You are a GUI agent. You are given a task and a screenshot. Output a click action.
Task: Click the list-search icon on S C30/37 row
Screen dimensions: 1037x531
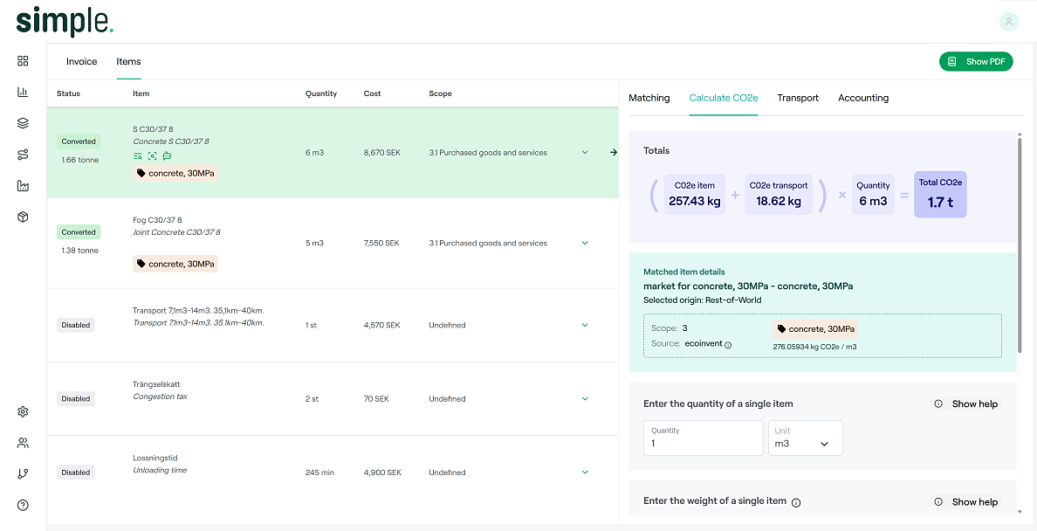(138, 155)
